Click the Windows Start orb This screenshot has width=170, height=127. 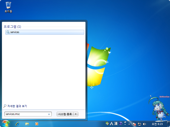(x=5, y=124)
